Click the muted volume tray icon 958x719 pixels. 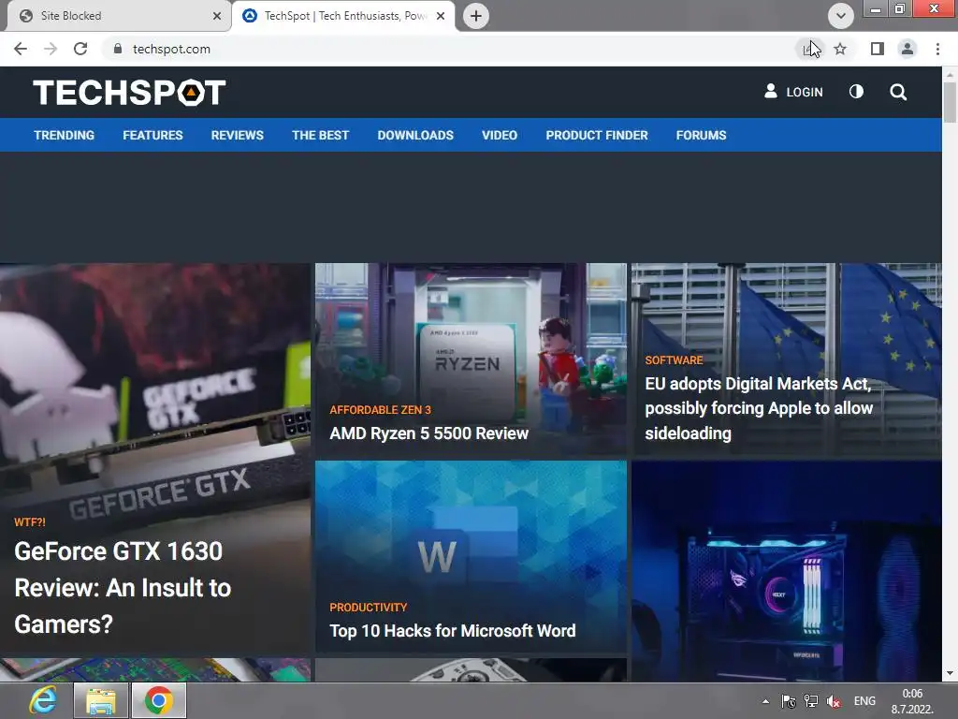coord(834,701)
